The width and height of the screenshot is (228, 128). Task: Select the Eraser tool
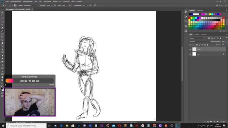point(2,49)
